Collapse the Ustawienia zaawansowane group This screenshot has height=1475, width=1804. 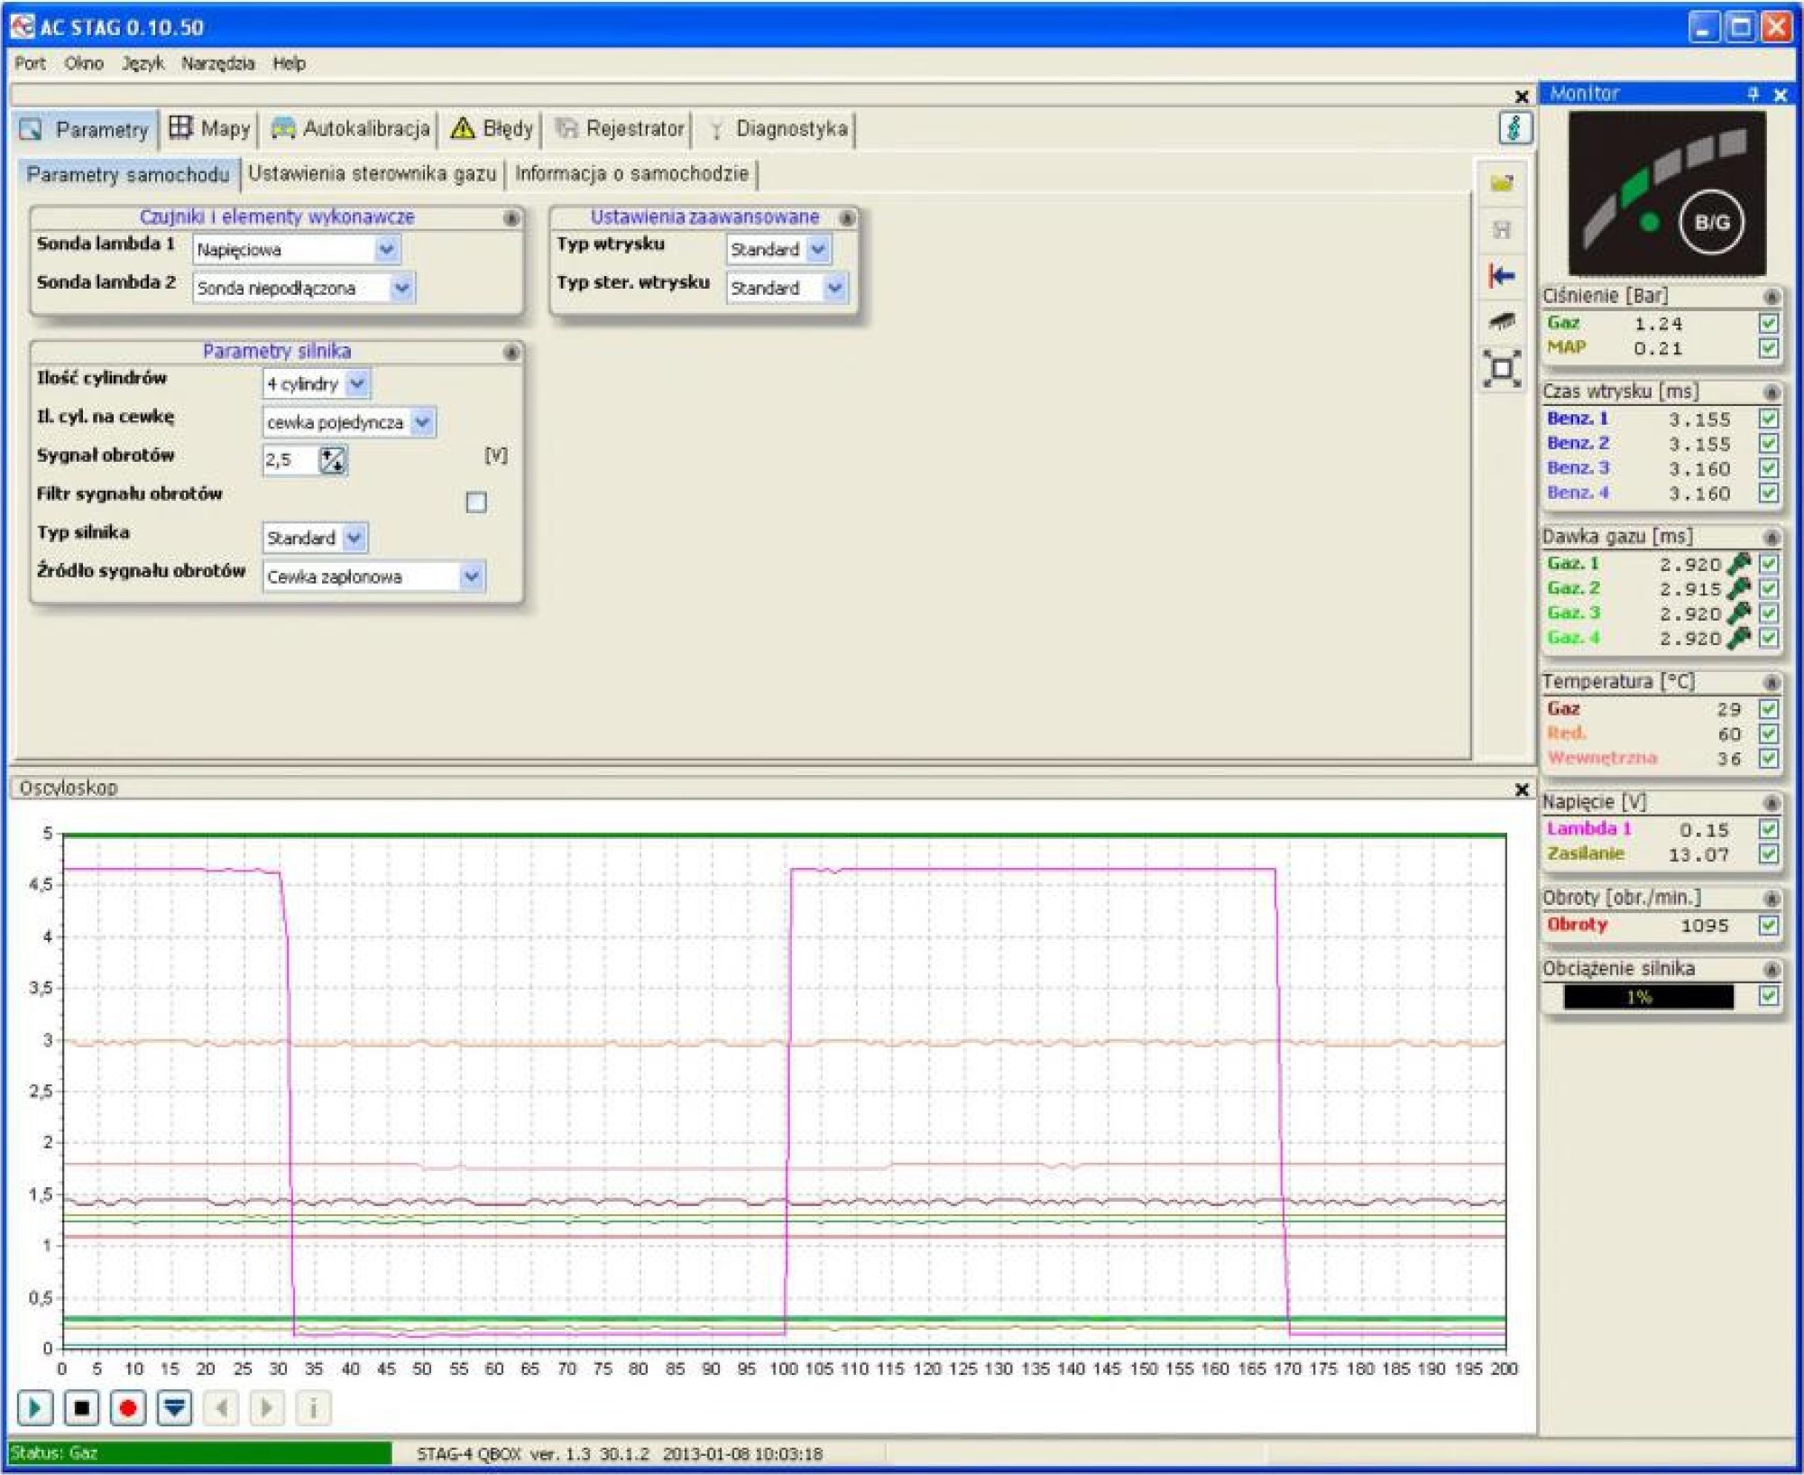tap(847, 218)
